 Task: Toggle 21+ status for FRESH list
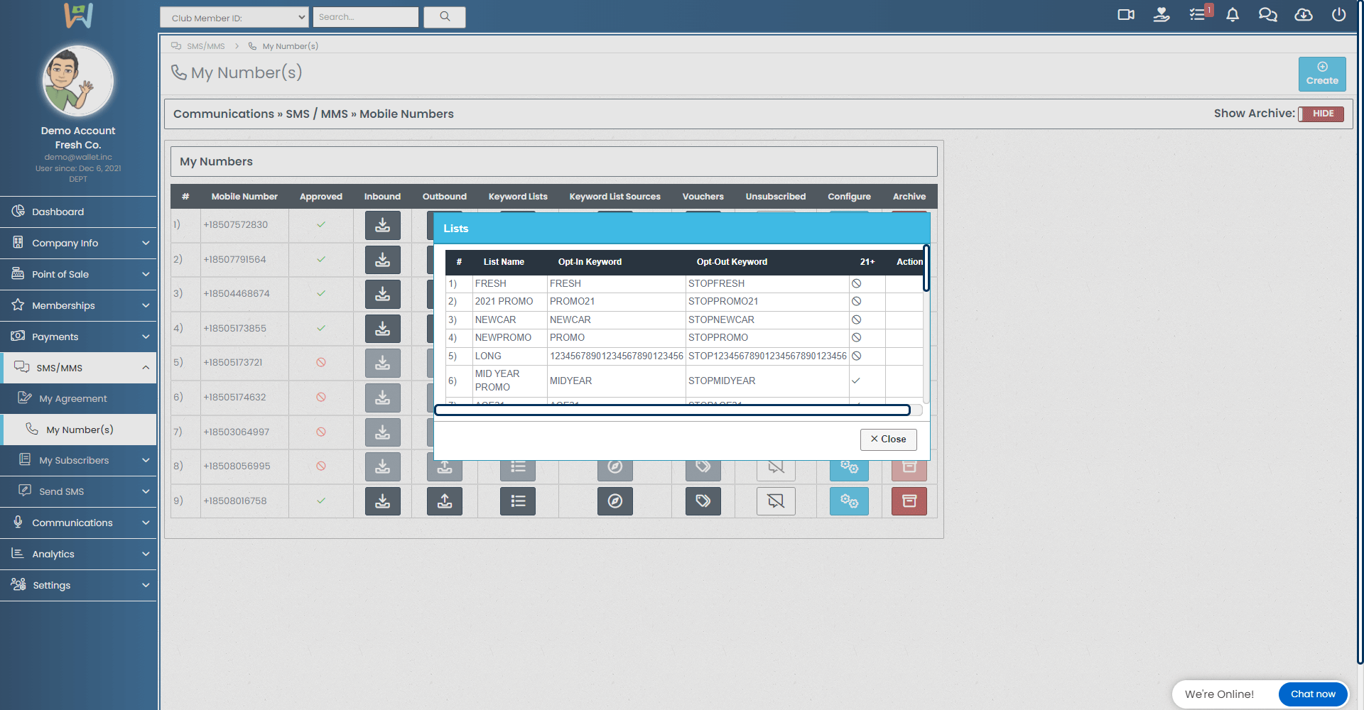pyautogui.click(x=856, y=283)
